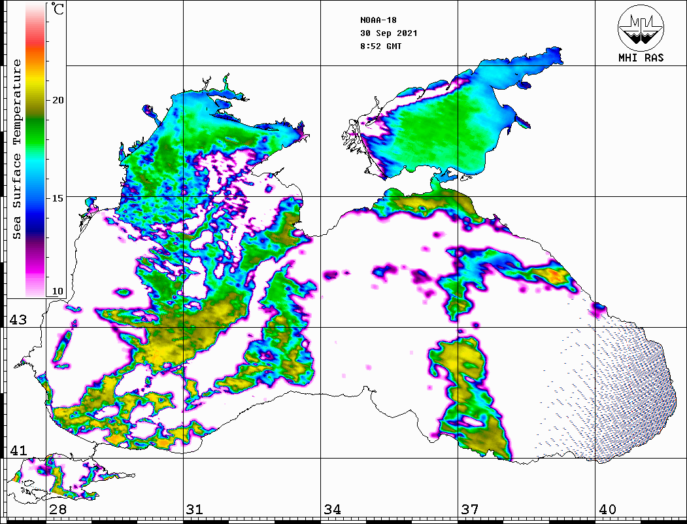This screenshot has height=524, width=687.
Task: Click the '15' color scale value
Action: 58,198
